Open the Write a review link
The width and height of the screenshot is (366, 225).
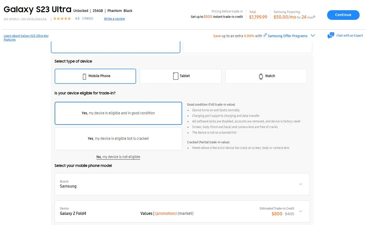[114, 19]
